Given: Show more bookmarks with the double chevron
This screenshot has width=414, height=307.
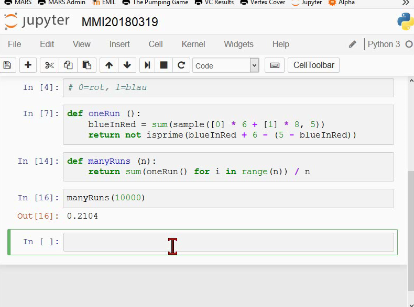Looking at the screenshot, I should (406, 3).
